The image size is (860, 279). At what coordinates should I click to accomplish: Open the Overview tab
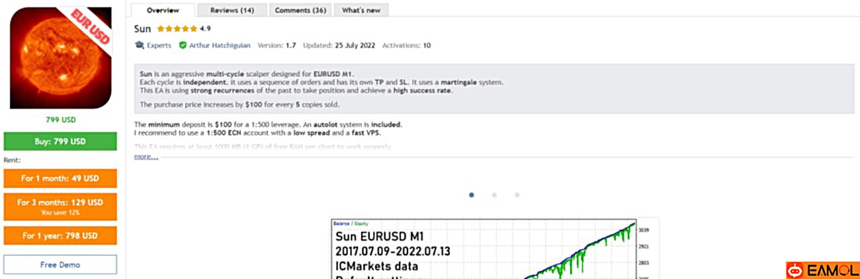163,10
